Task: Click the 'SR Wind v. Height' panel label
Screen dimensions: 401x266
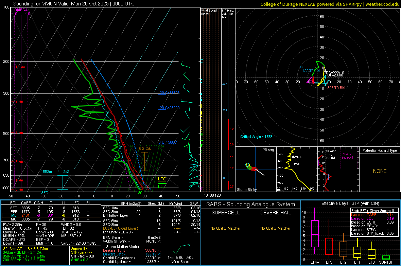Action: point(331,155)
